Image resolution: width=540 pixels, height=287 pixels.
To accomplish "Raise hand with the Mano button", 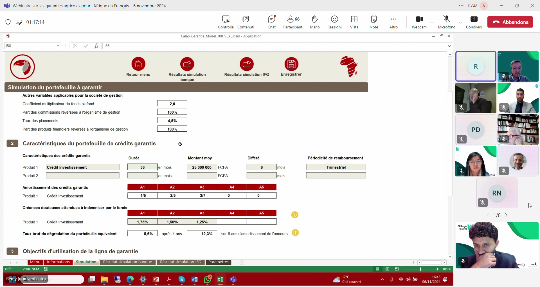I will pyautogui.click(x=315, y=22).
